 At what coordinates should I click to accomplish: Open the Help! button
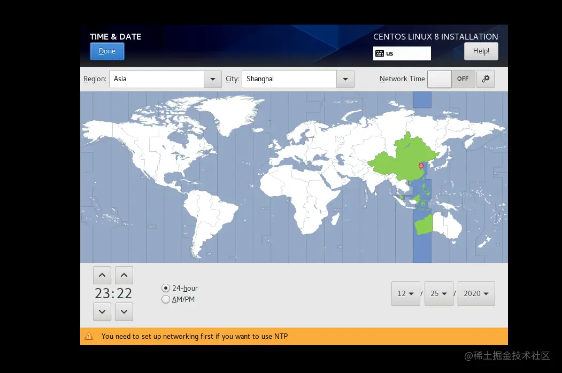(x=481, y=51)
